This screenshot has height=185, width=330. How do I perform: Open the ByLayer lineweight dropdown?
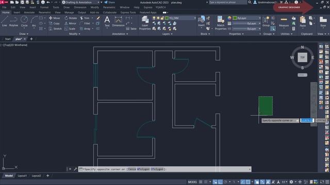point(247,24)
